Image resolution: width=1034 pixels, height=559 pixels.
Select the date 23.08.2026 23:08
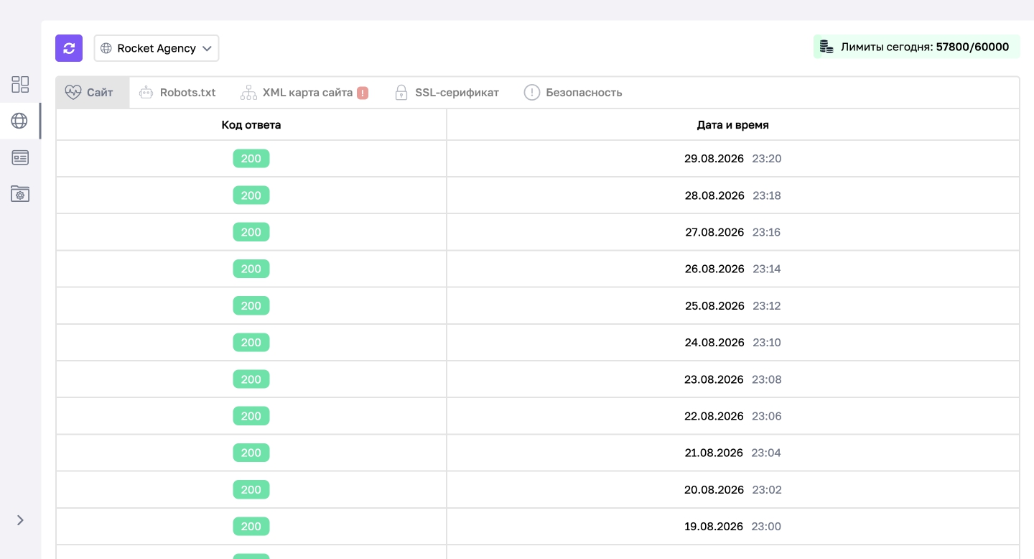733,379
